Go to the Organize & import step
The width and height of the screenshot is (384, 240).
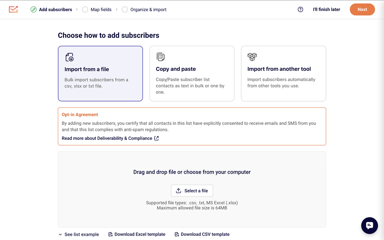[x=148, y=9]
